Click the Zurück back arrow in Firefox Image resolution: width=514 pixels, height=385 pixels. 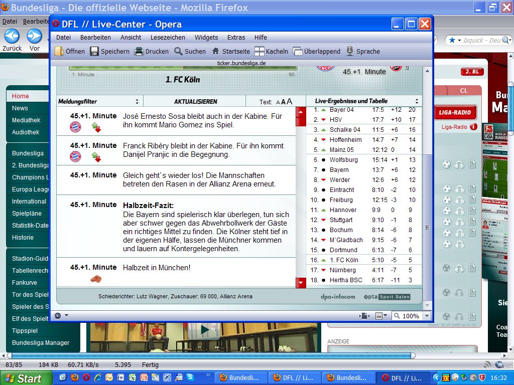tap(12, 36)
